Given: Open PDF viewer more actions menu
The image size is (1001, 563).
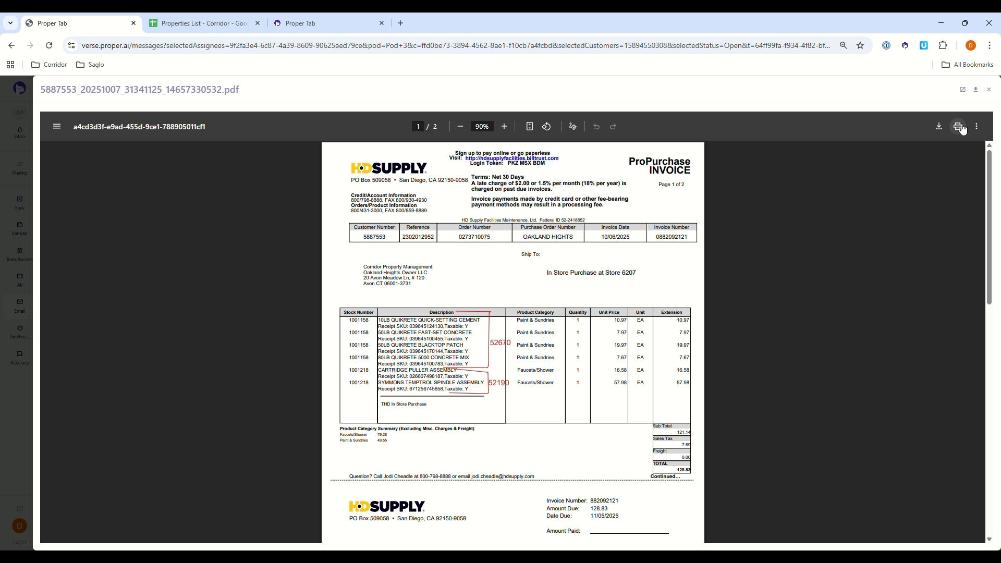Looking at the screenshot, I should tap(976, 127).
